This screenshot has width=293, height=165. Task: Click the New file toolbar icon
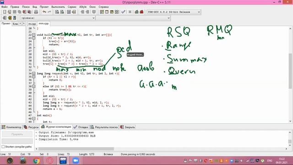(x=5, y=12)
